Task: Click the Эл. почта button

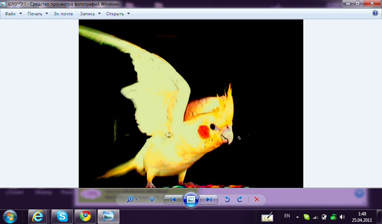Action: coord(63,14)
